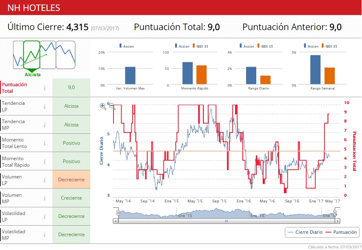The width and height of the screenshot is (362, 250).
Task: Click the blue Var. Volumen Mes bar
Action: click(130, 76)
